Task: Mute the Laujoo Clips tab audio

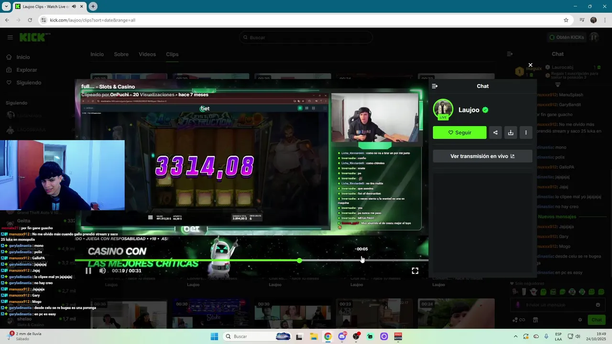Action: pos(73,7)
